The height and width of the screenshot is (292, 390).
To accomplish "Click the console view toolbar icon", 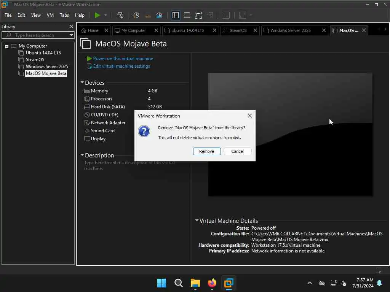I will pyautogui.click(x=226, y=15).
